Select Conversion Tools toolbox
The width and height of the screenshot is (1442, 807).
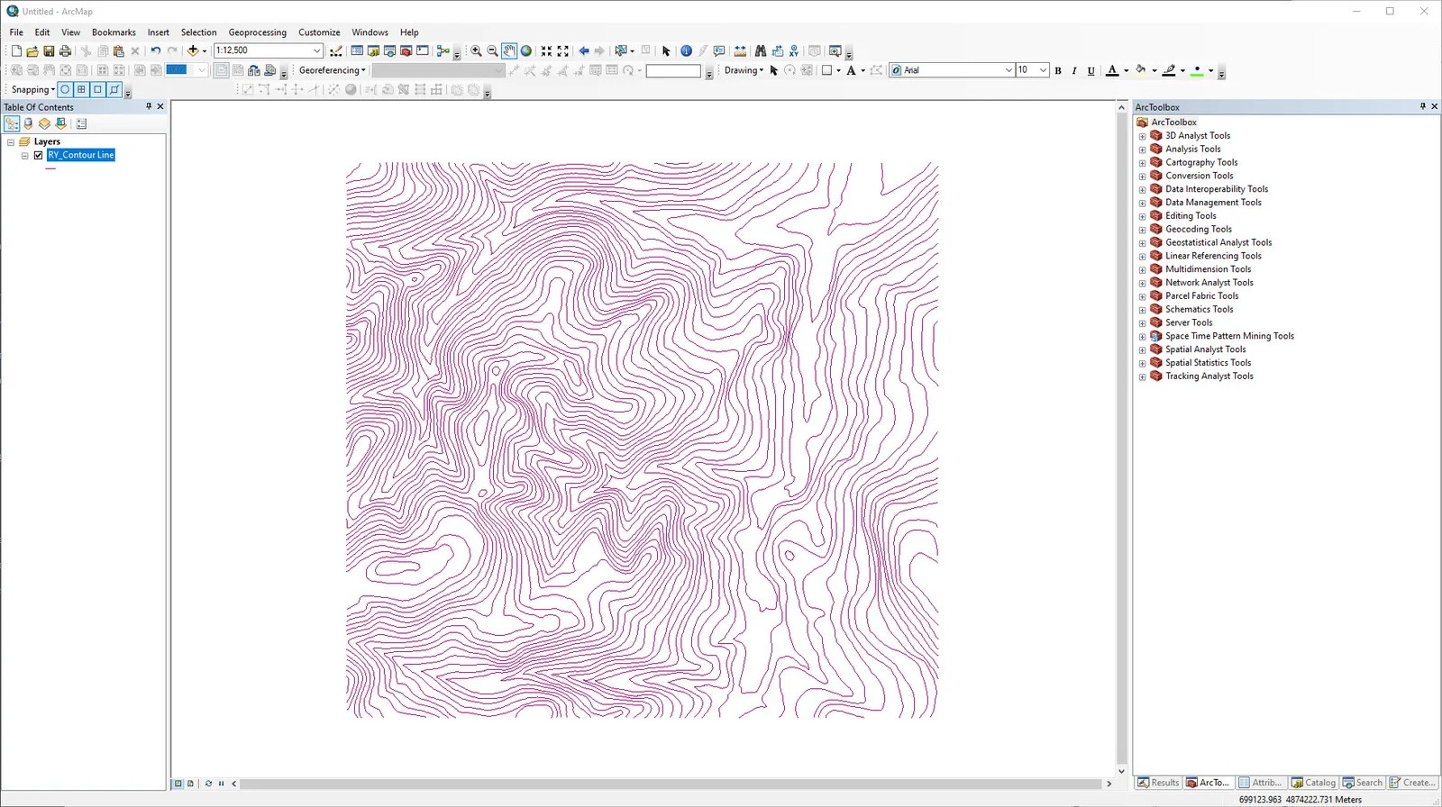click(1200, 176)
